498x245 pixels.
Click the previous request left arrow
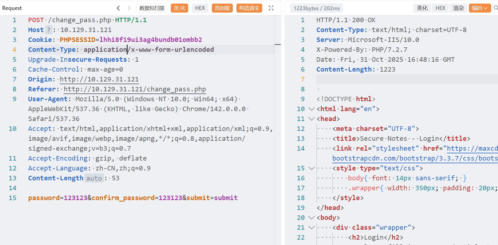(x=118, y=8)
